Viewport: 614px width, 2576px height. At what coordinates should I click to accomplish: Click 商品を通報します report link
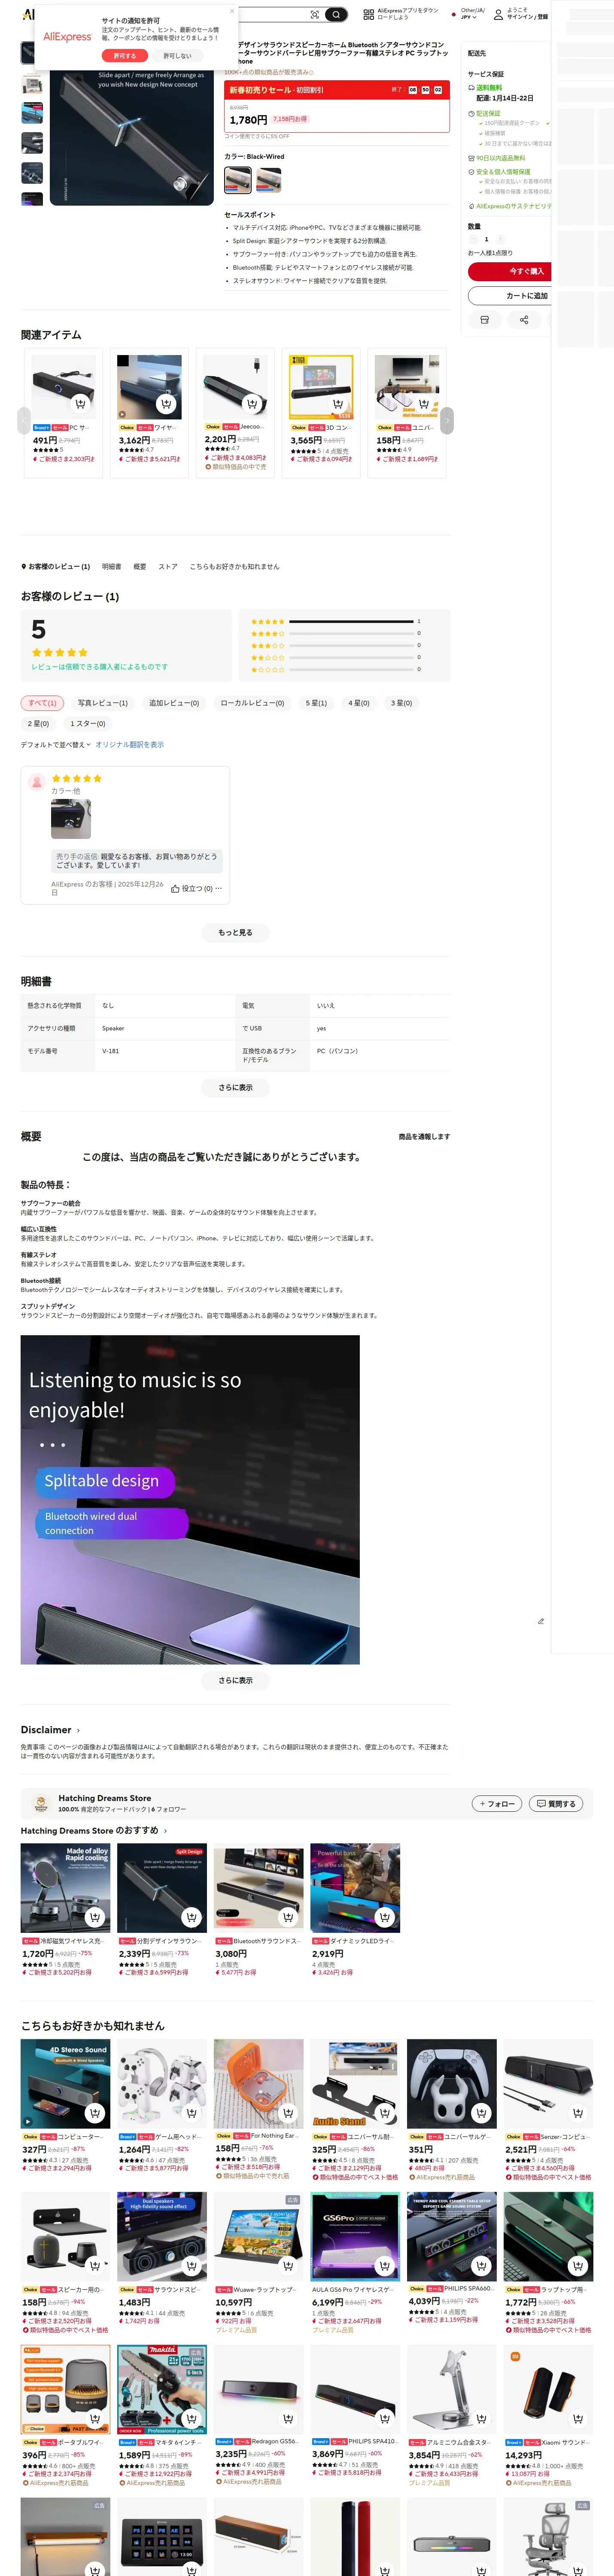[x=424, y=1137]
